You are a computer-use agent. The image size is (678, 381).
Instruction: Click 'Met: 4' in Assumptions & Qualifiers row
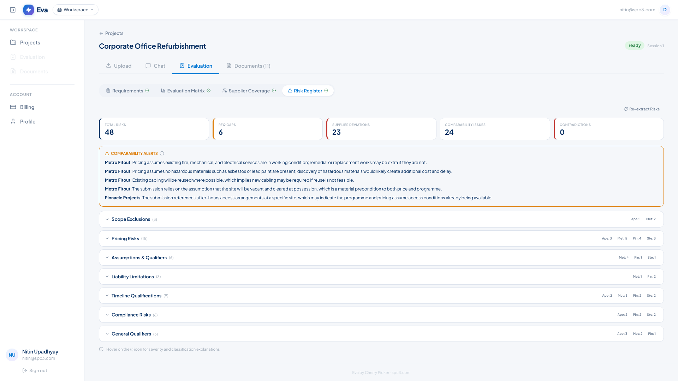624,258
